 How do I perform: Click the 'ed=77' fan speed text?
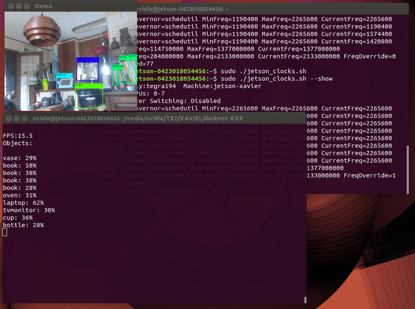click(x=145, y=64)
